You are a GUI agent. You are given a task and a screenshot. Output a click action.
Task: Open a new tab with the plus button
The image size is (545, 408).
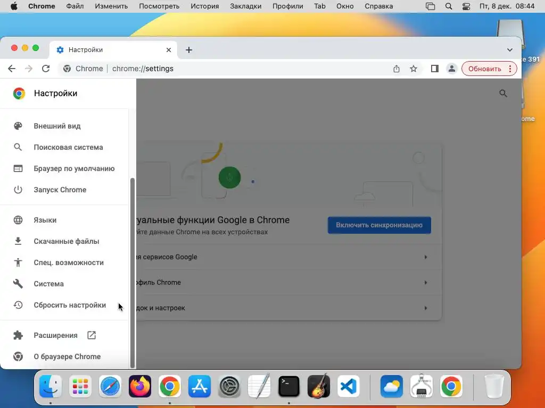coord(189,50)
